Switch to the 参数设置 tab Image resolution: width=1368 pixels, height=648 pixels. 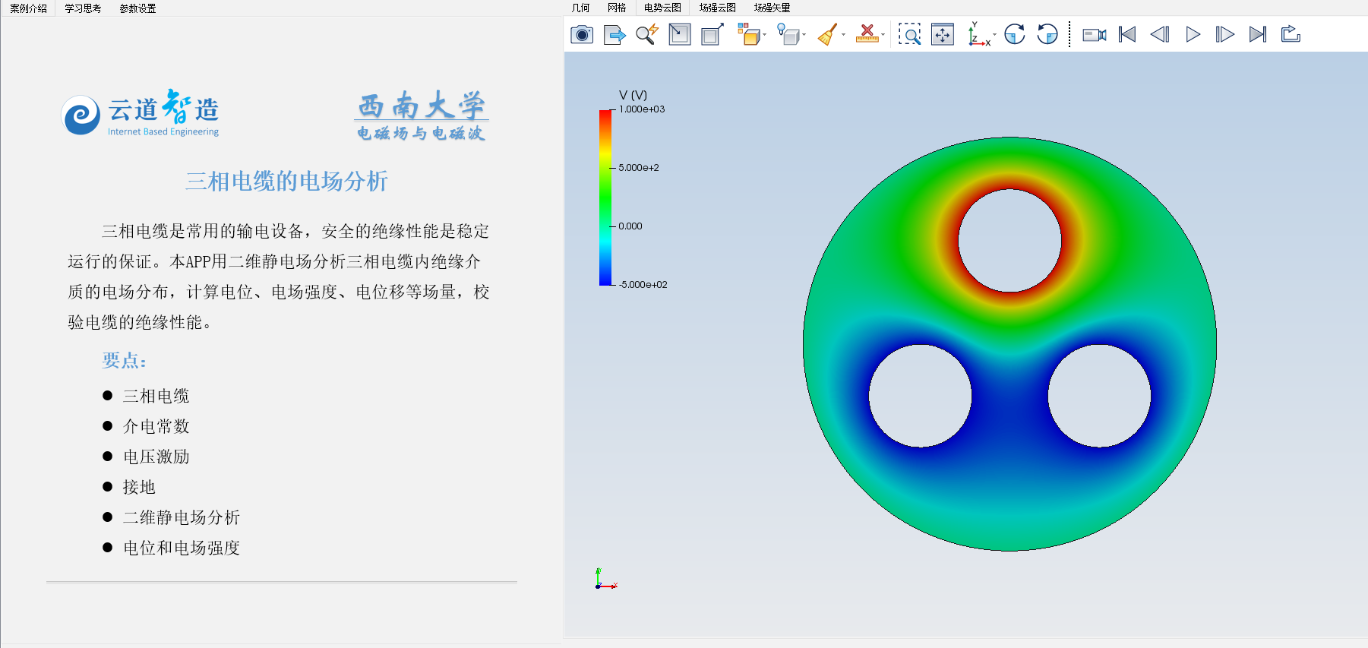pos(137,8)
